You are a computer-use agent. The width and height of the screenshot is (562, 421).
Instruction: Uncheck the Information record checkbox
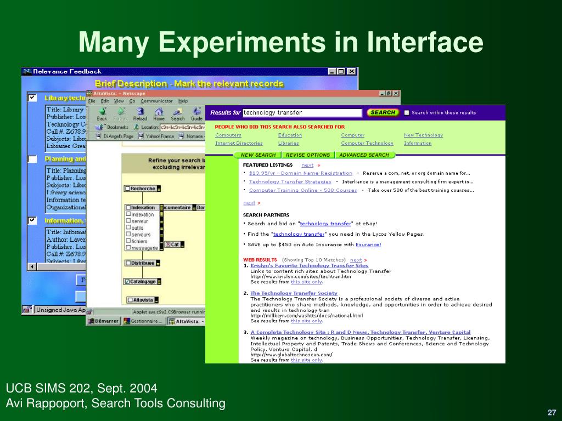coord(32,220)
